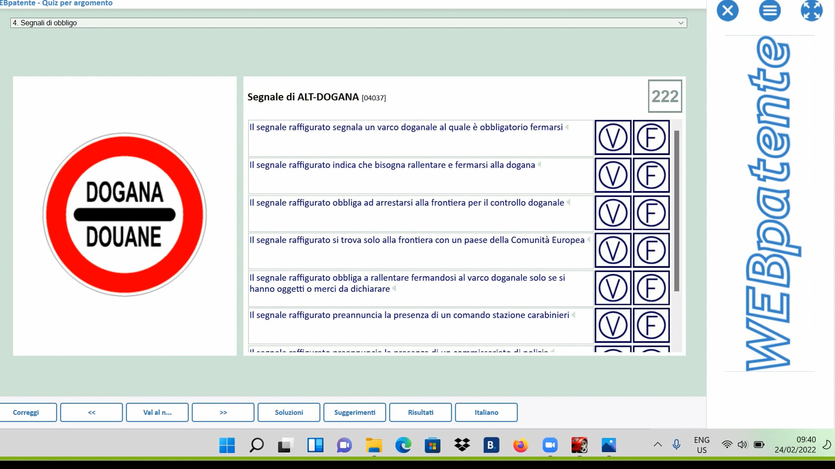This screenshot has width=835, height=469.
Task: Click the Correggi button
Action: [x=26, y=413]
